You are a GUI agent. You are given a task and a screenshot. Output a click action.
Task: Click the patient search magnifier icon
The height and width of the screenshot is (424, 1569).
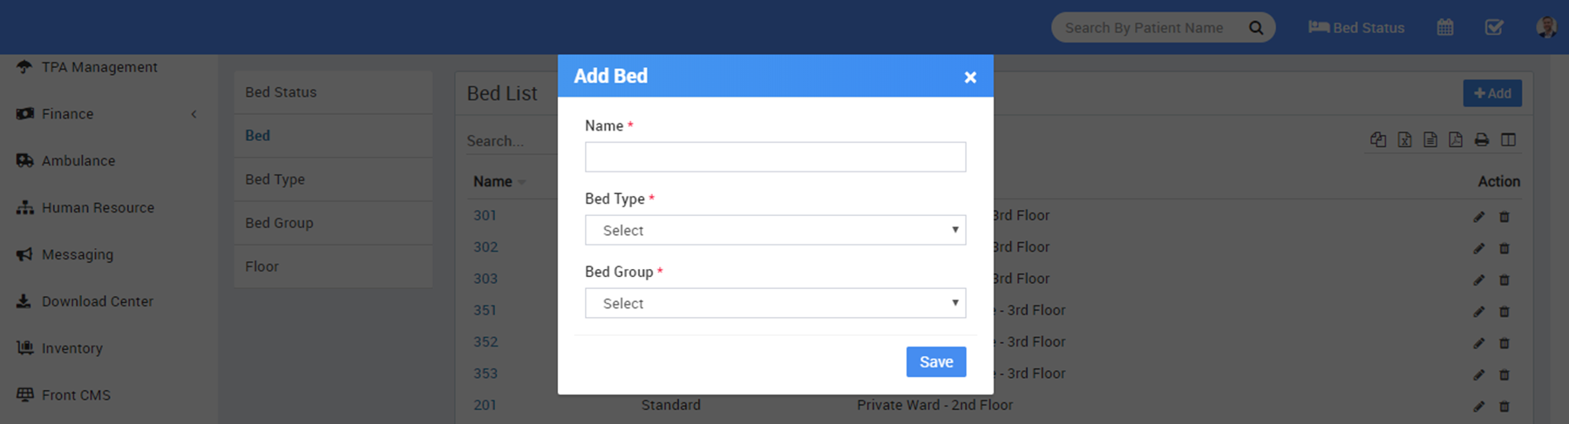coord(1256,28)
